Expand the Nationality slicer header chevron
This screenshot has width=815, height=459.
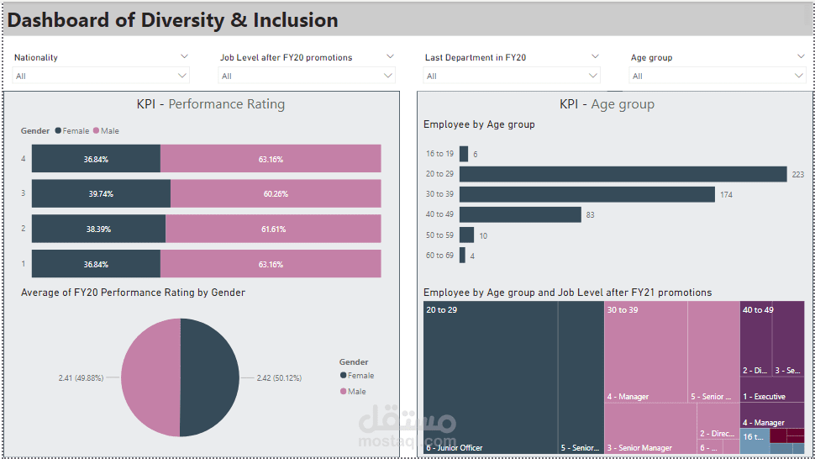[x=184, y=56]
